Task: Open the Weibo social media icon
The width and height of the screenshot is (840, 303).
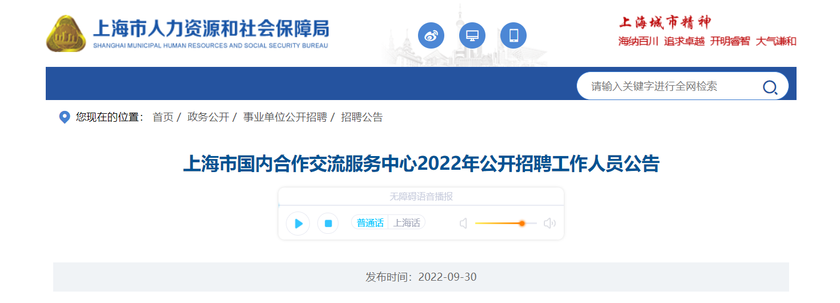Action: click(x=431, y=35)
